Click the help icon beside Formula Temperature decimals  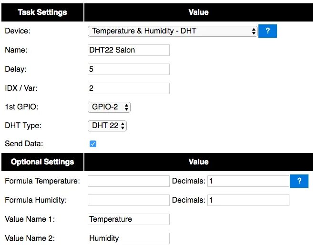pyautogui.click(x=299, y=181)
